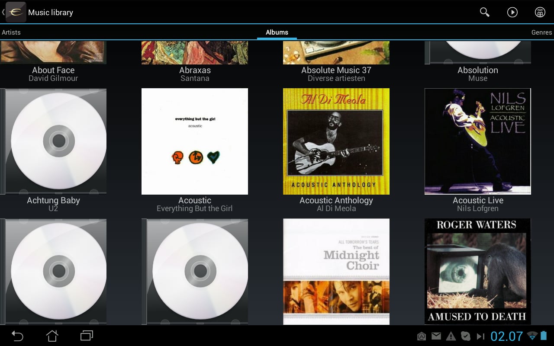This screenshot has height=346, width=554.
Task: Switch to the Artists tab
Action: 11,32
